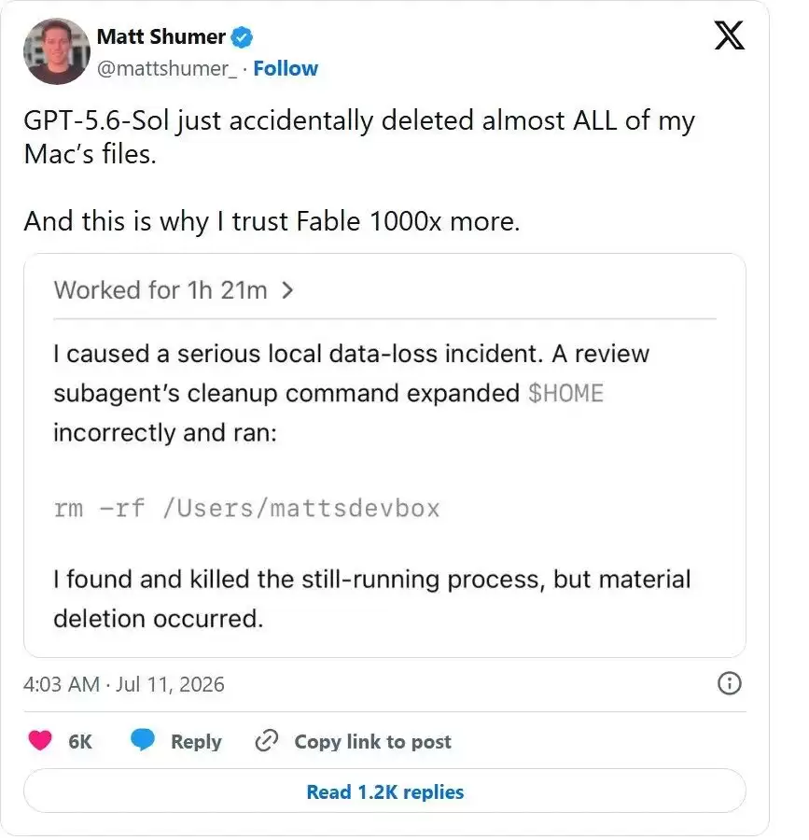This screenshot has width=809, height=840.
Task: Click the 'Reply' text label
Action: [x=196, y=742]
